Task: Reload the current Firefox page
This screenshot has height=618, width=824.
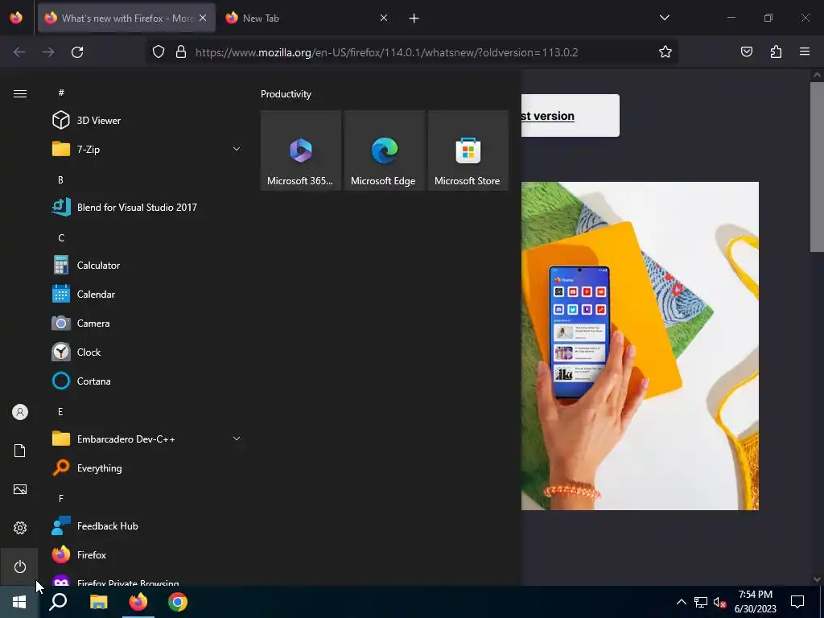Action: tap(77, 52)
